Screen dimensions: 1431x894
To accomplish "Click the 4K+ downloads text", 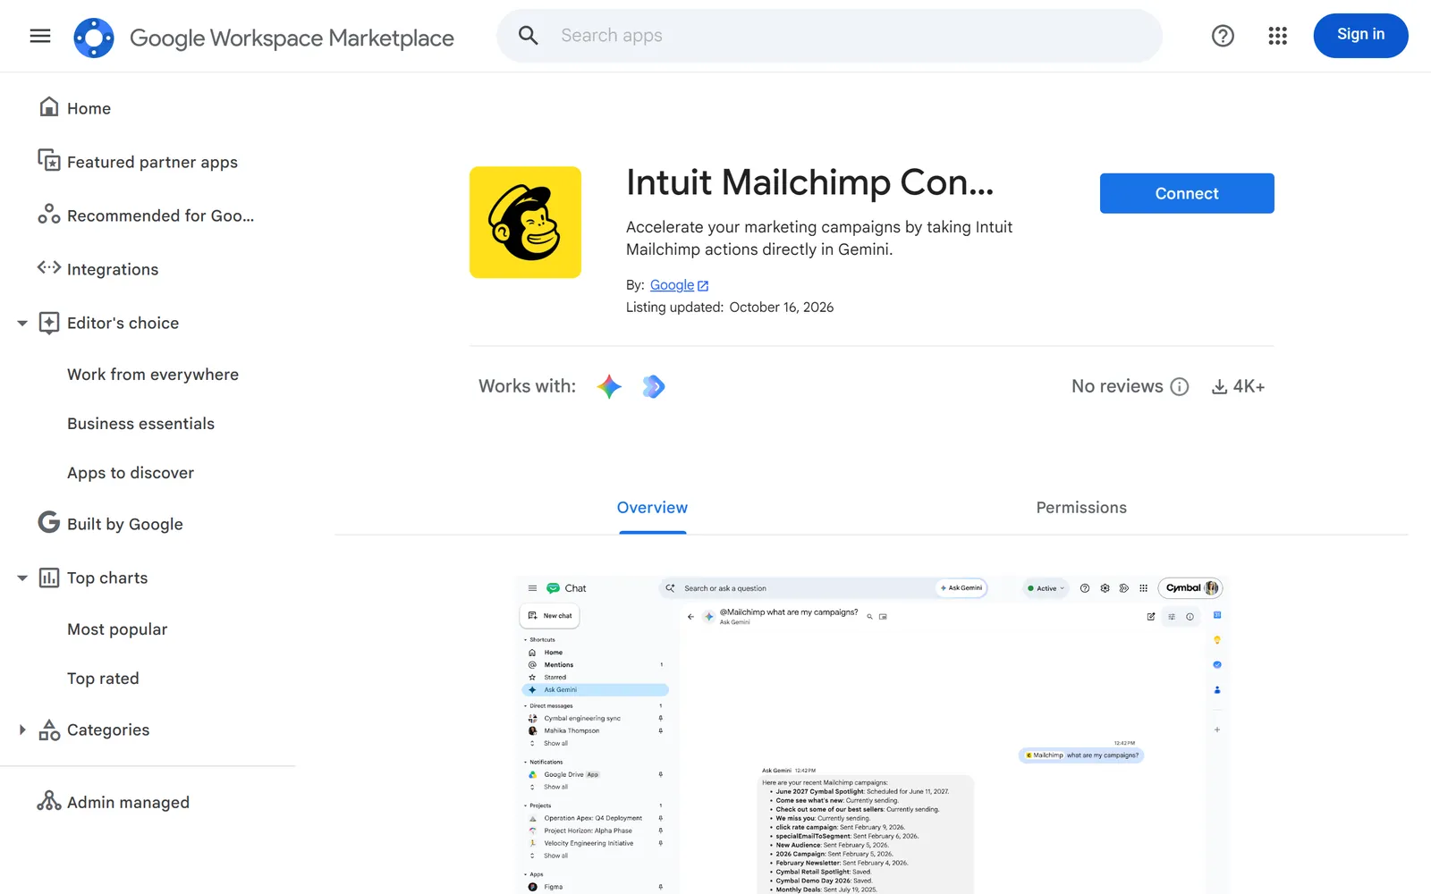I will (1249, 387).
